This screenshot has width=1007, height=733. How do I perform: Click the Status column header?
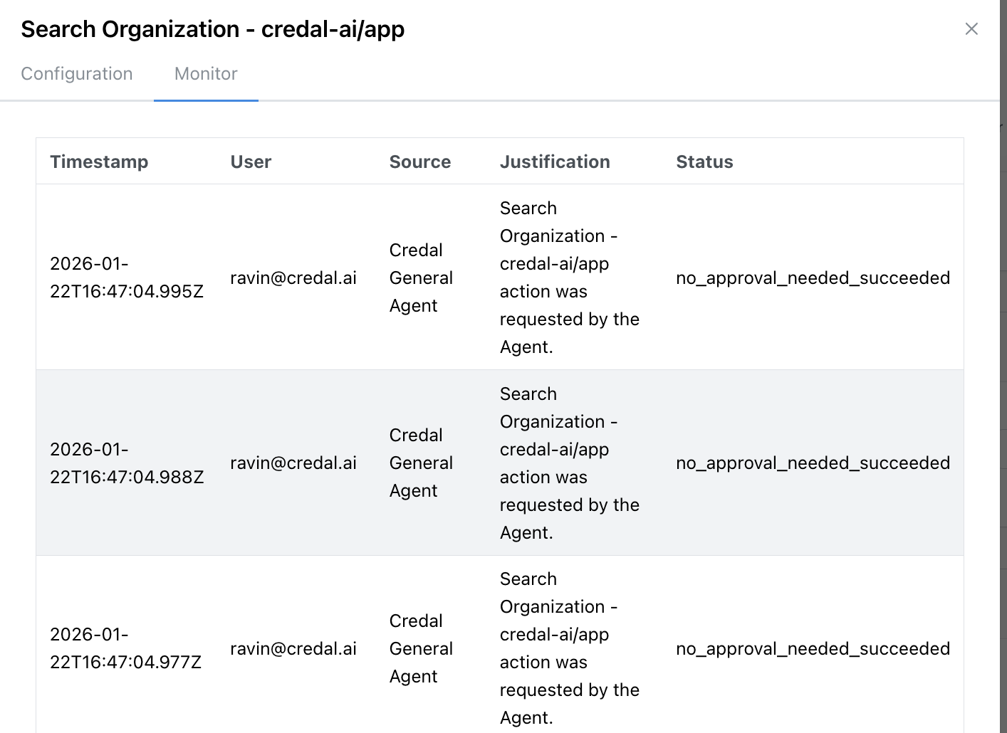pyautogui.click(x=704, y=162)
